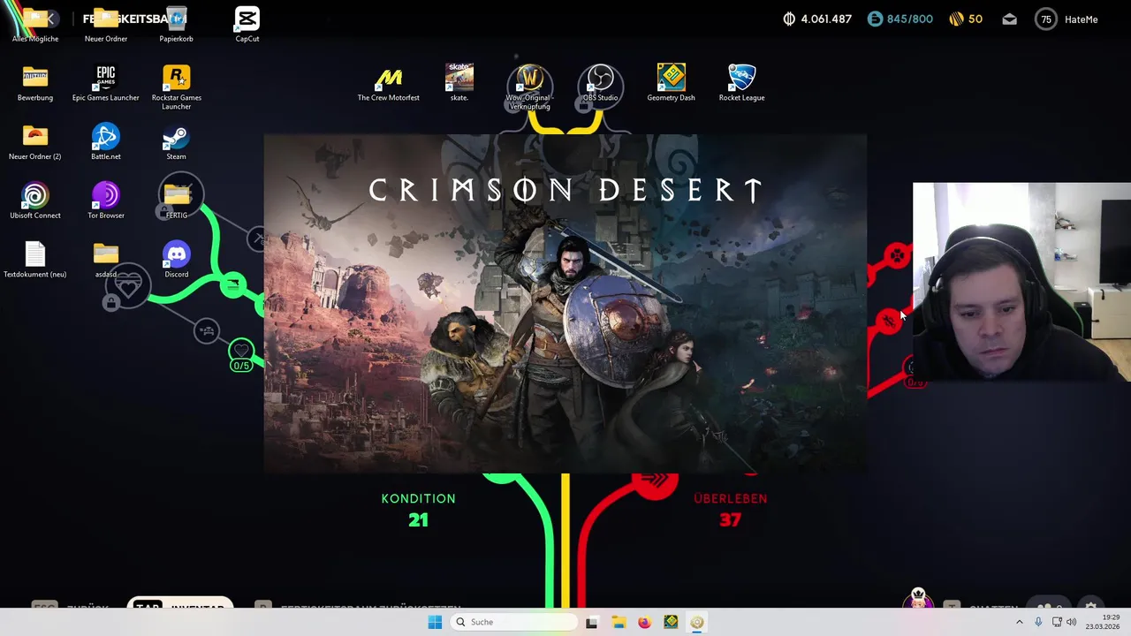Launch the Battle.net desktop shortcut
This screenshot has height=636, width=1131.
106,142
